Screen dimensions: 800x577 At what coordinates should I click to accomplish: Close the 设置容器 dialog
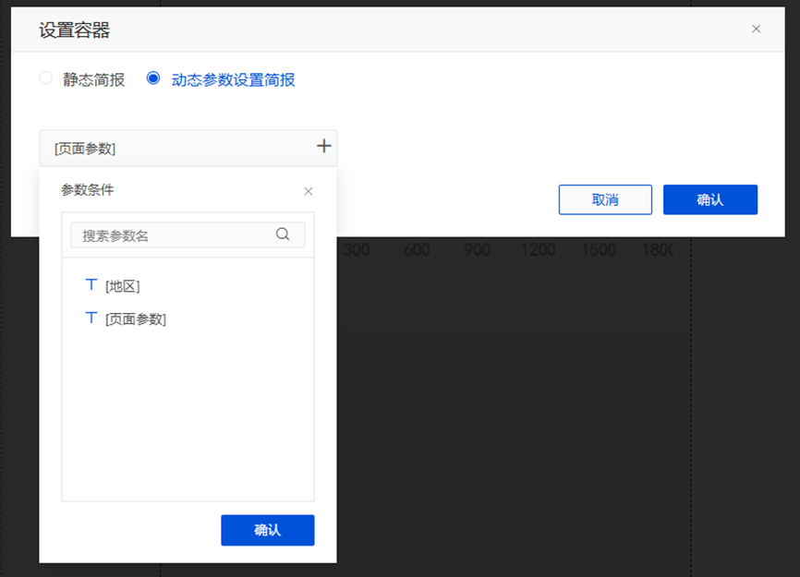[757, 29]
